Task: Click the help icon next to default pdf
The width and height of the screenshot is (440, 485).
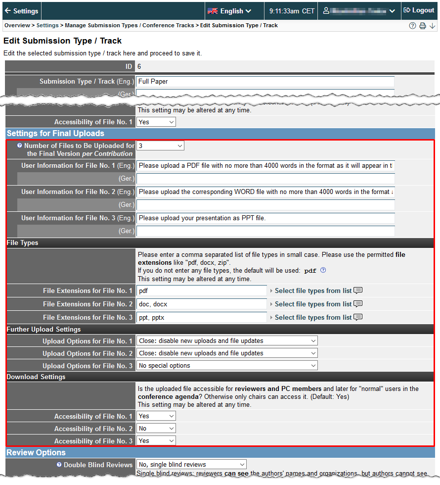Action: [x=323, y=270]
